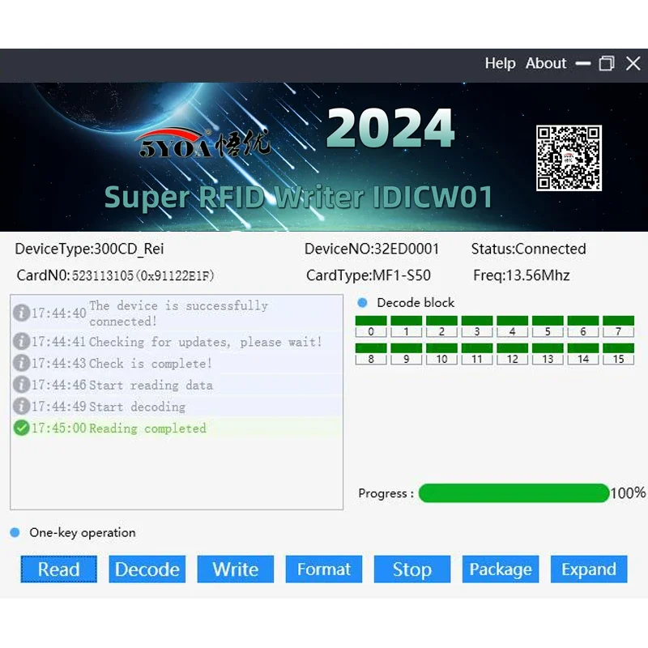
Task: Click the info icon on Checking for updates line
Action: [22, 342]
